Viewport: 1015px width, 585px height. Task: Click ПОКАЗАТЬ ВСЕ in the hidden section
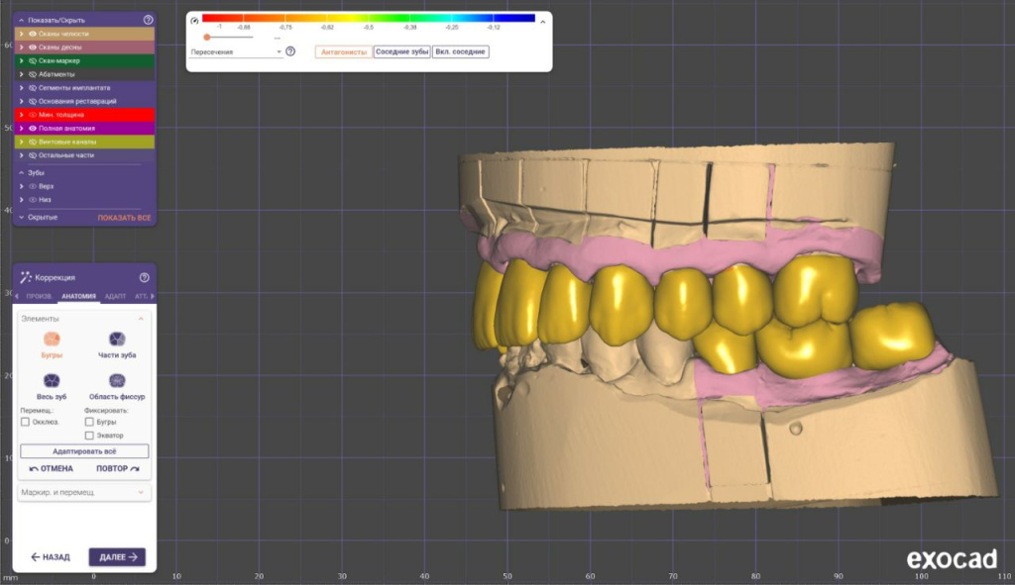click(x=124, y=217)
